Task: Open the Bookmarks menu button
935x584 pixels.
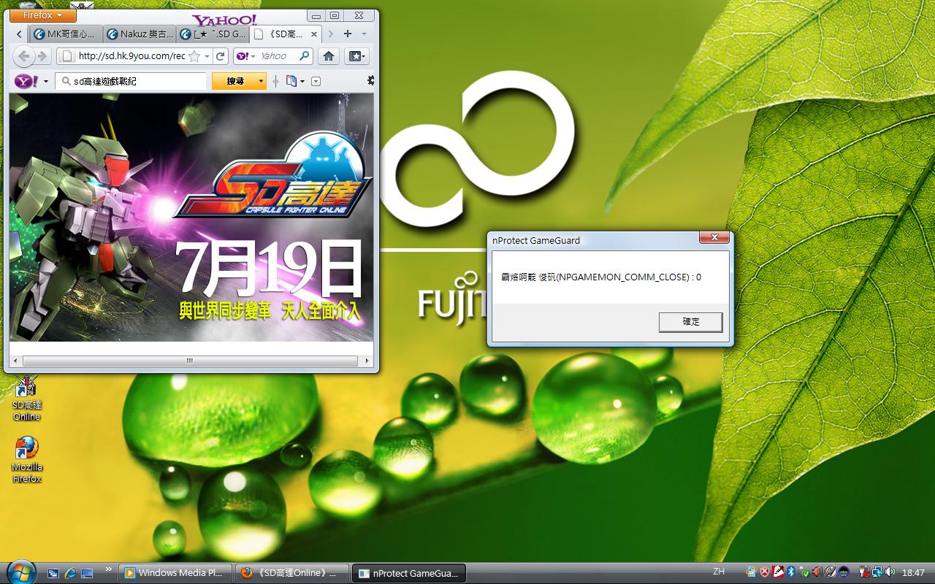Action: 357,56
